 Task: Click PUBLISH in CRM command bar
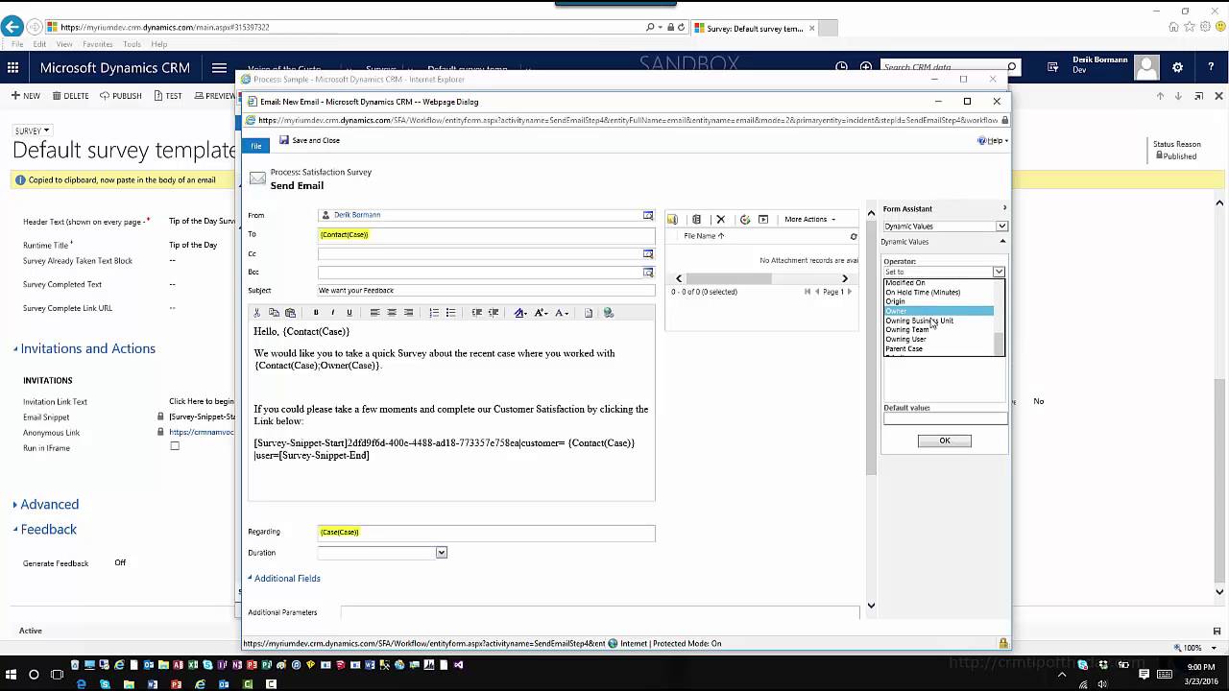coord(121,96)
